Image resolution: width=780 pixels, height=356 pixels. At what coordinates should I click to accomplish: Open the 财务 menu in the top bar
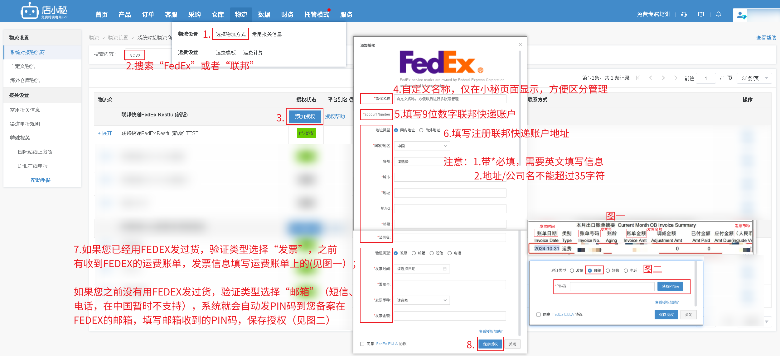tap(287, 14)
